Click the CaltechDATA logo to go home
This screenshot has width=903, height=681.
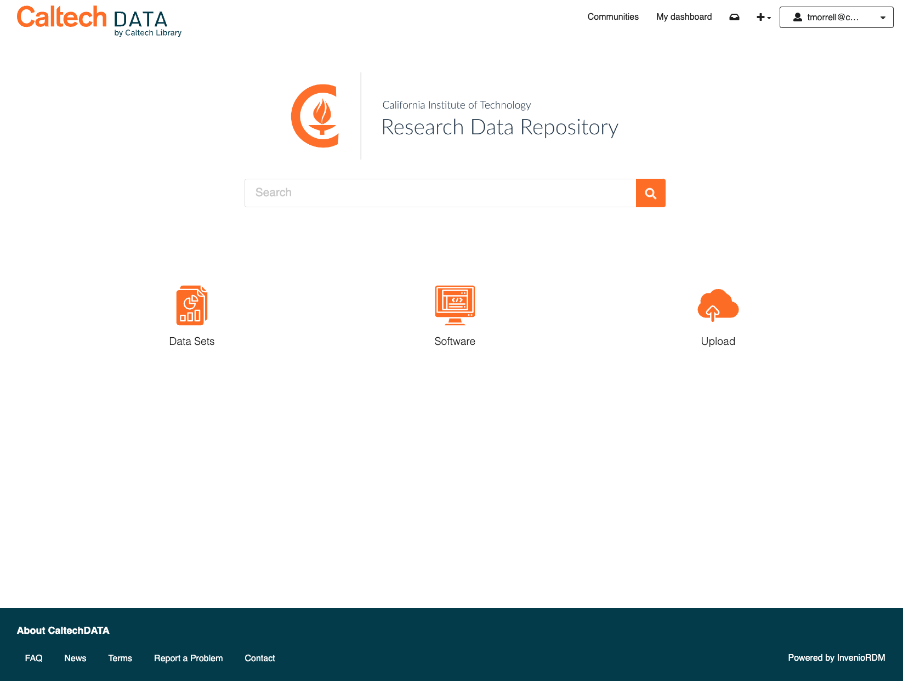[x=99, y=21]
